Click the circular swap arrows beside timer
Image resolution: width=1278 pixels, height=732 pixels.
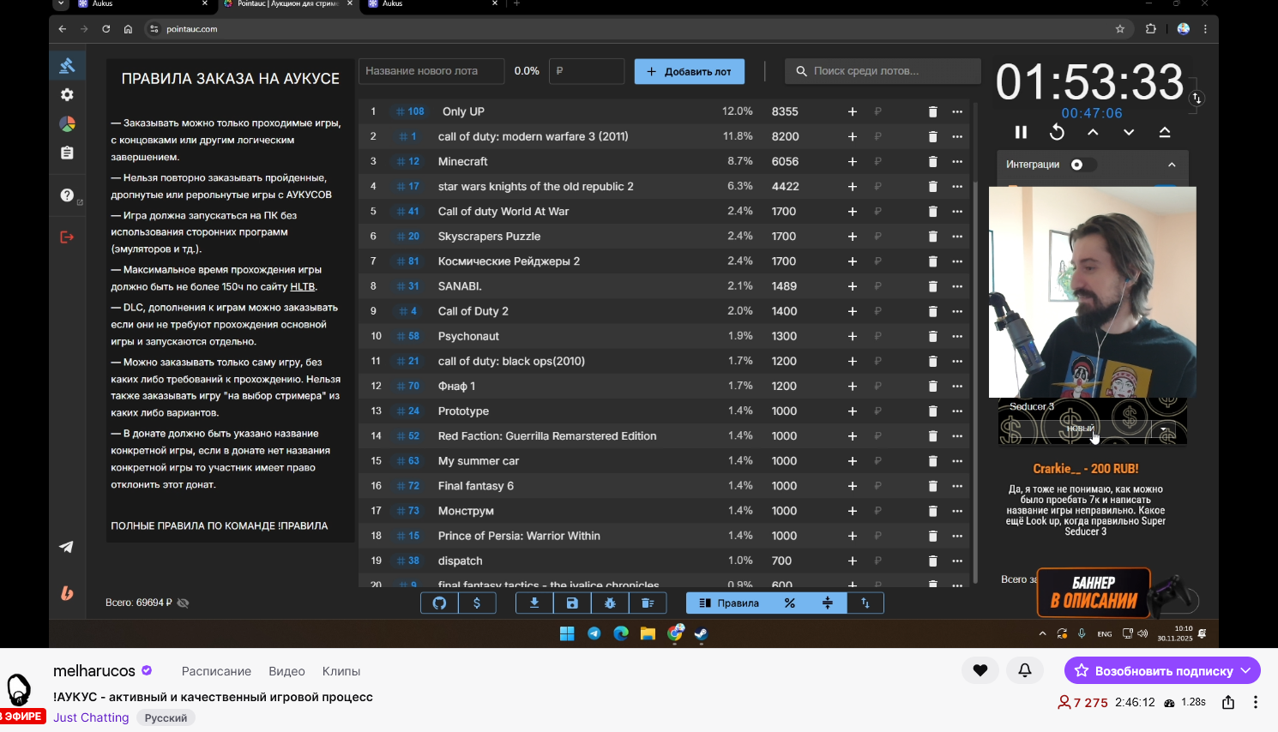pyautogui.click(x=1197, y=99)
